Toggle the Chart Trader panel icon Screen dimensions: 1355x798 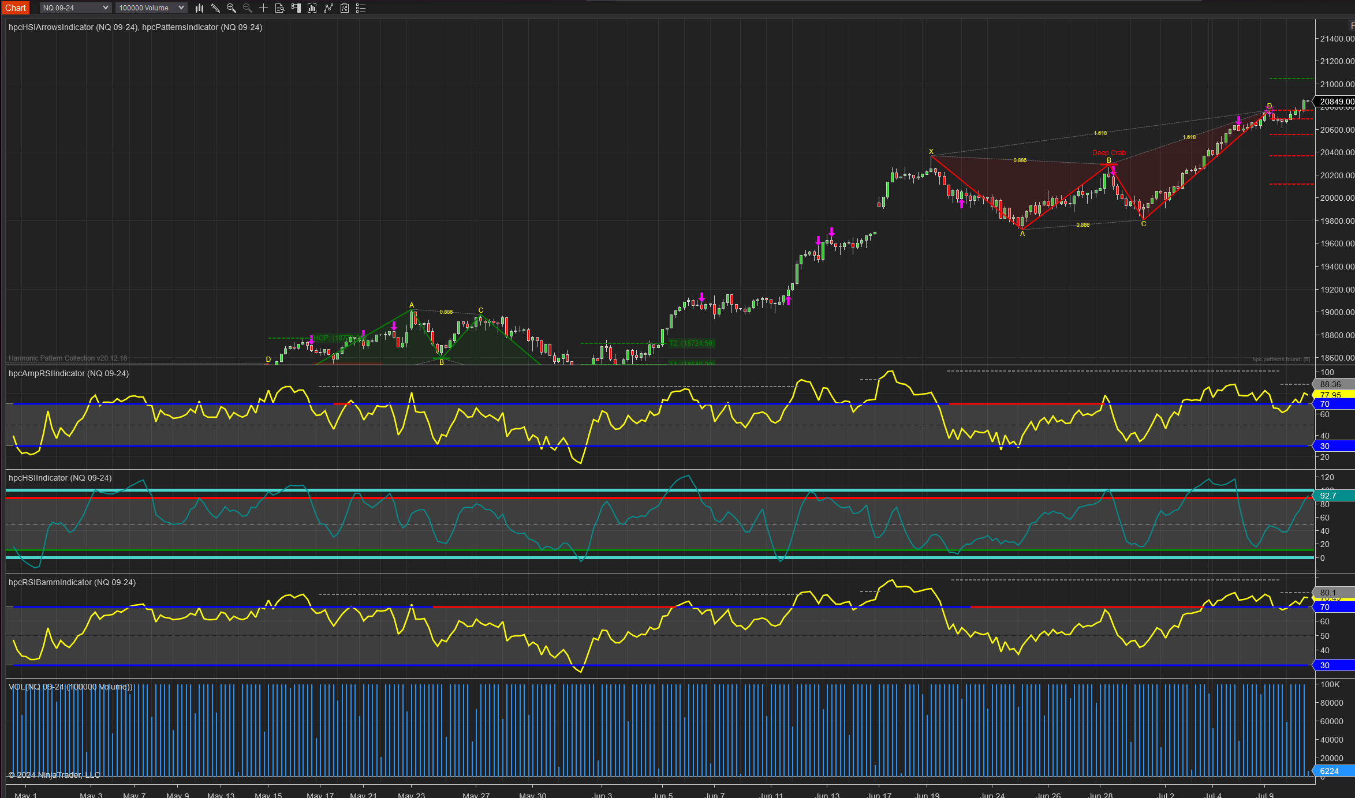296,8
